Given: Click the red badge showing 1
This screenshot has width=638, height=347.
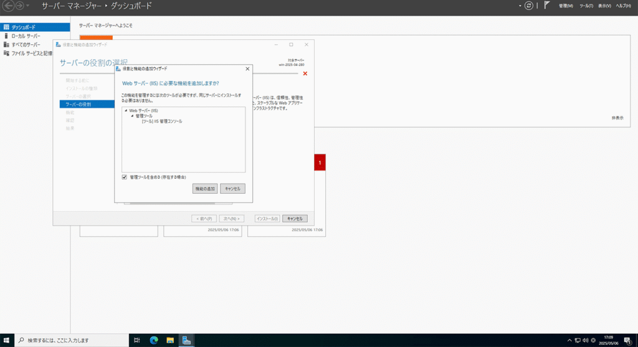Looking at the screenshot, I should (x=320, y=163).
